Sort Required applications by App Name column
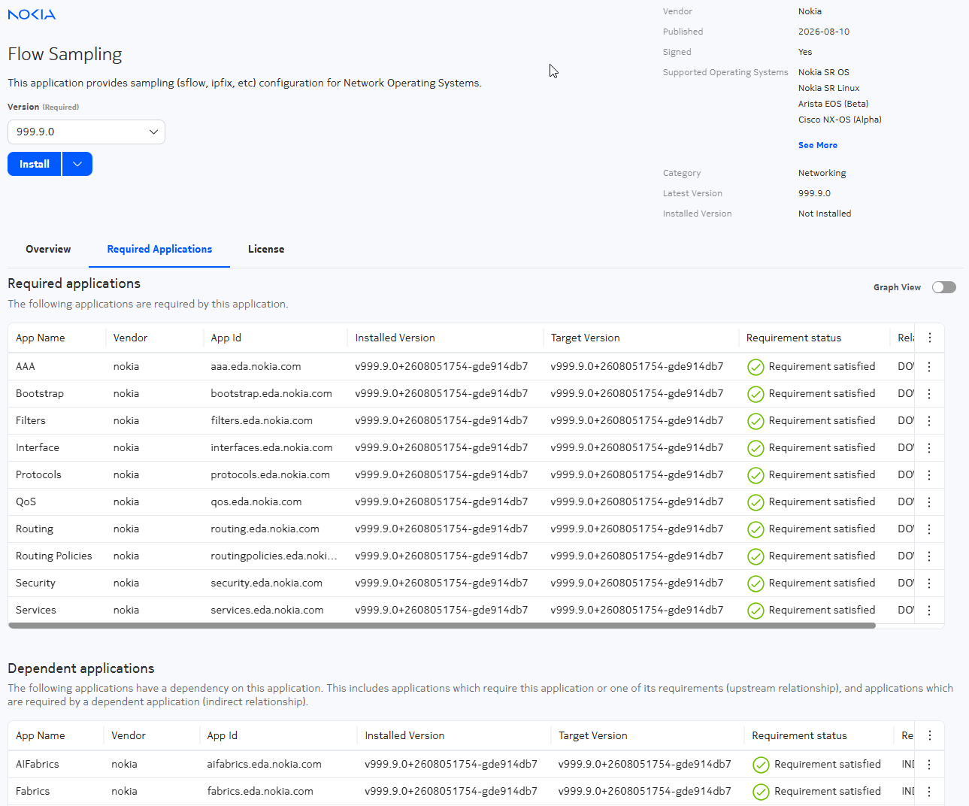 [41, 338]
